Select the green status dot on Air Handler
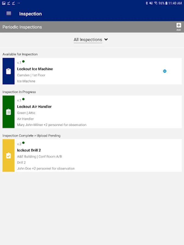 pos(23,99)
